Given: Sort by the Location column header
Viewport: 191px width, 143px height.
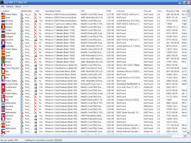Looking at the screenshot, I should pos(10,11).
